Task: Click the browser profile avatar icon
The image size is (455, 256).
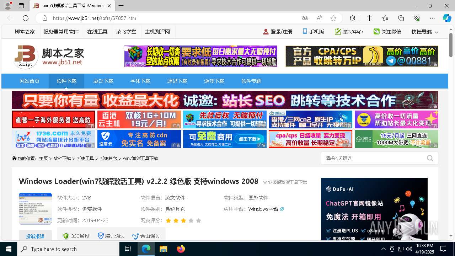Action: coord(8,6)
